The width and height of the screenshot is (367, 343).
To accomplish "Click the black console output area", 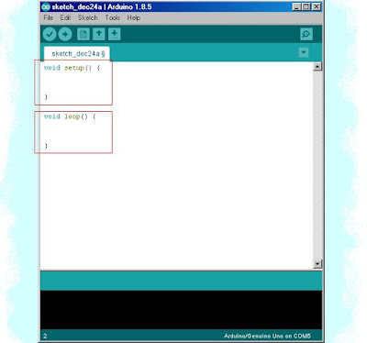I will tap(181, 310).
